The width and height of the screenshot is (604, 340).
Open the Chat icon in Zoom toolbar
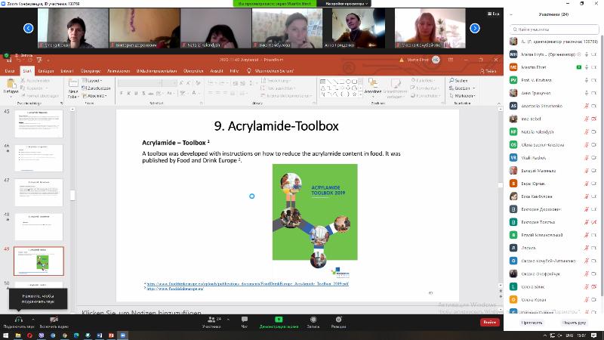244,320
